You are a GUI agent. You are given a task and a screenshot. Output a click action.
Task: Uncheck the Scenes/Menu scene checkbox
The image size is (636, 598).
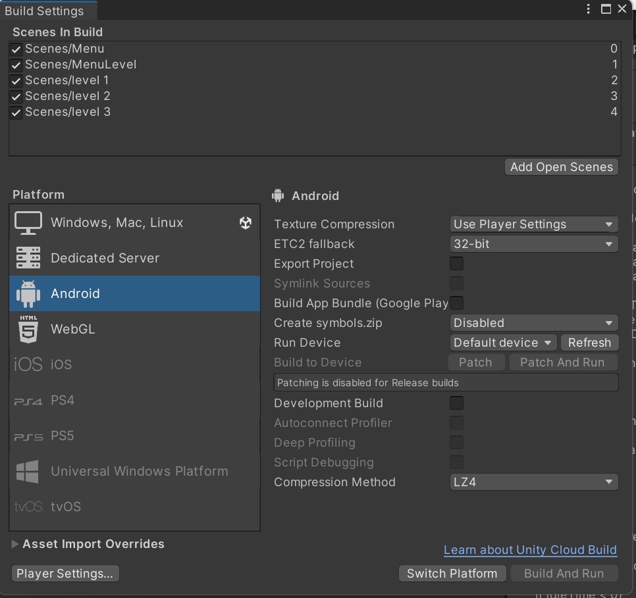pos(16,49)
